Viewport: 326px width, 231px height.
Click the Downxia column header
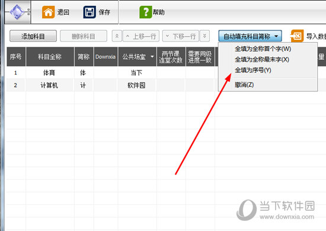coord(106,57)
